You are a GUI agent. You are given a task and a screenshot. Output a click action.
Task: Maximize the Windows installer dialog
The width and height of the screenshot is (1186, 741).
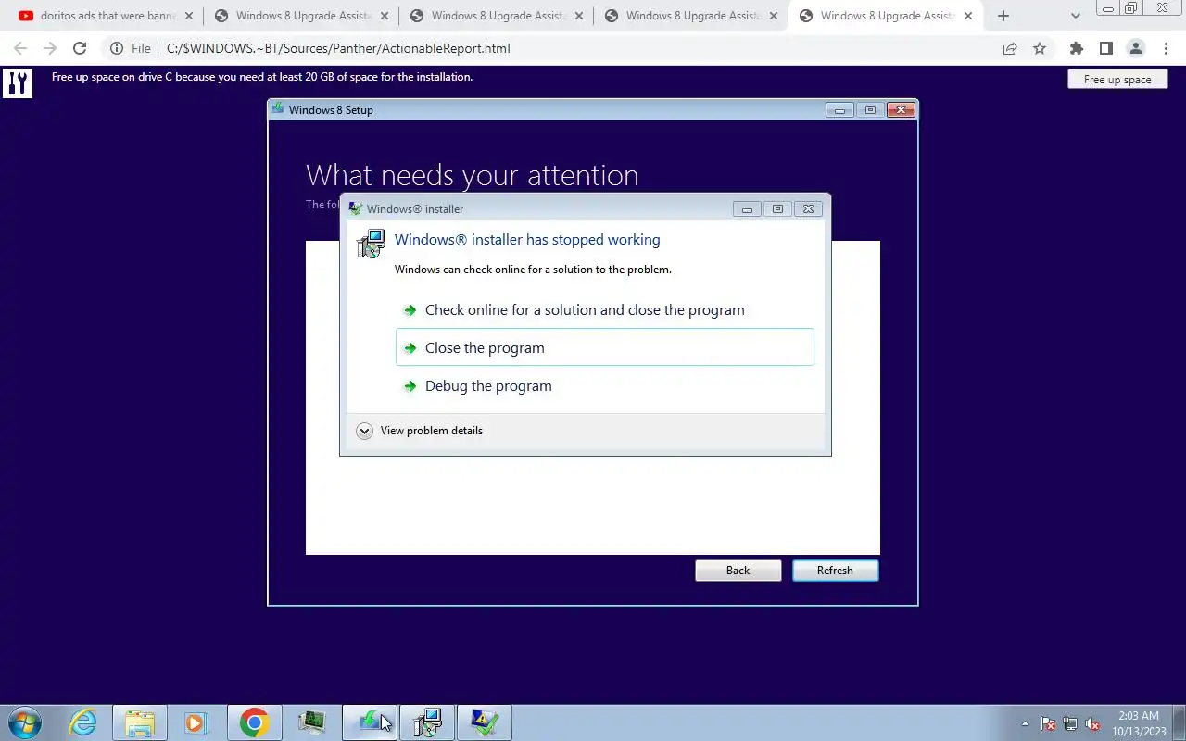pos(777,209)
